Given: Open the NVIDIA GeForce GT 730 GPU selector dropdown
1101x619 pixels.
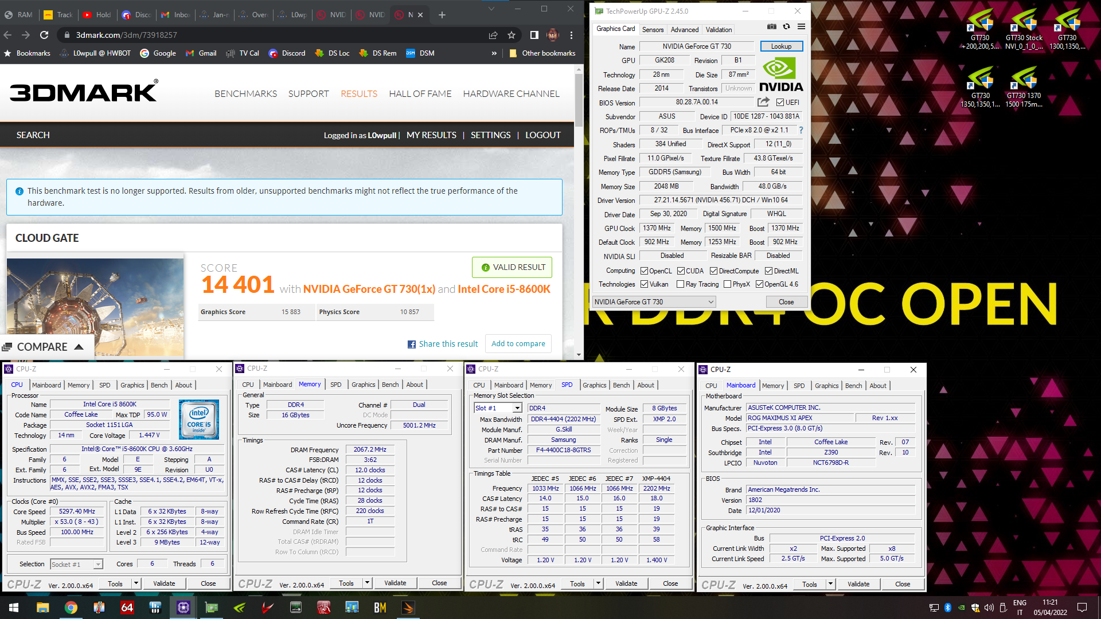Looking at the screenshot, I should click(x=654, y=302).
